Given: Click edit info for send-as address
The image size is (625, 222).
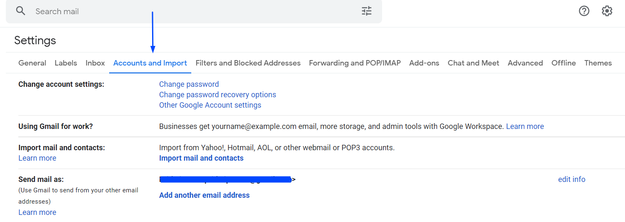Looking at the screenshot, I should (572, 179).
